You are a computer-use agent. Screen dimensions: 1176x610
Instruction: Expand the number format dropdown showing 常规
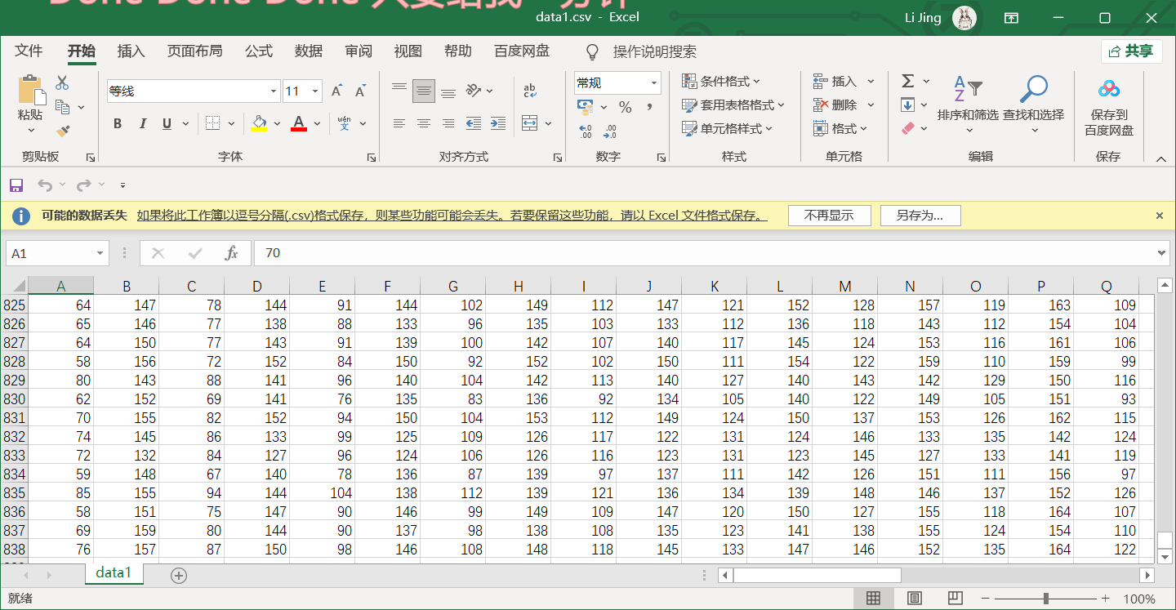pos(654,82)
